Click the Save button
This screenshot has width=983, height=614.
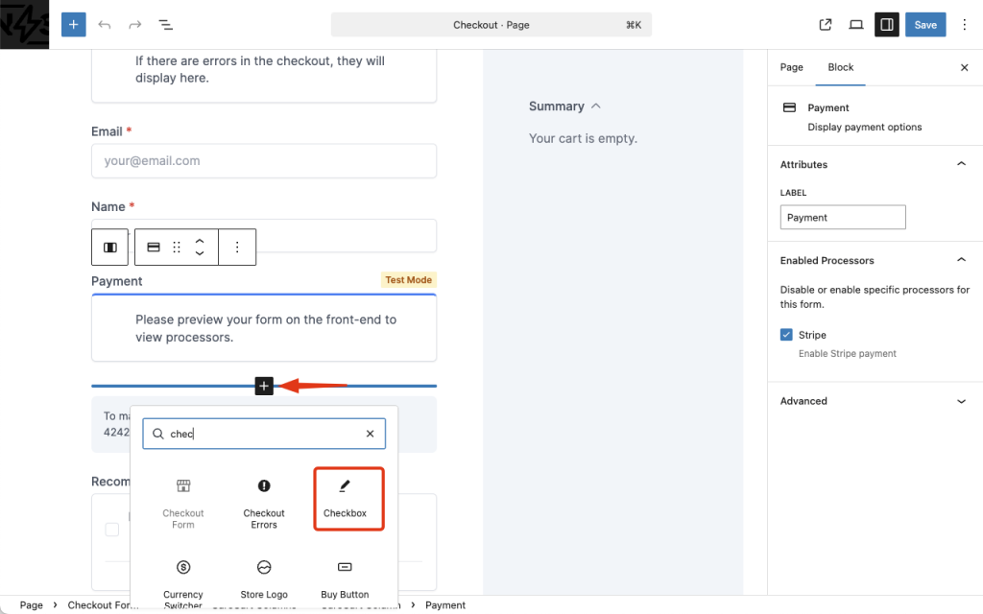924,24
